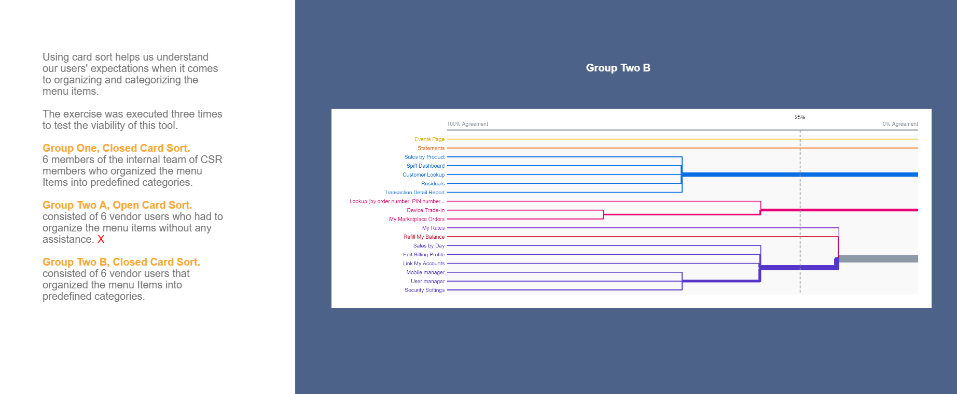
Task: Click the Group Two B, Closed Card Sort heading
Action: point(121,262)
